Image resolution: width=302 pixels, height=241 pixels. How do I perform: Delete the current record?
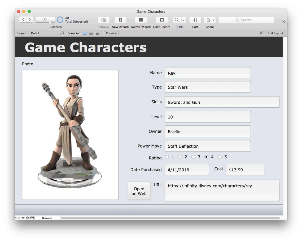141,20
